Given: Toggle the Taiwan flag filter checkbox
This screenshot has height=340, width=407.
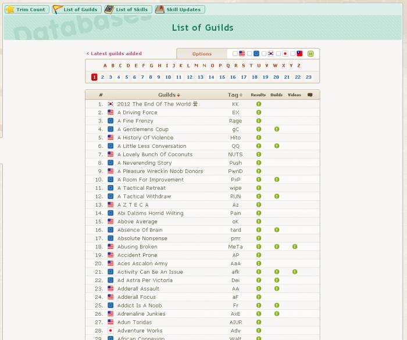Looking at the screenshot, I should point(293,53).
